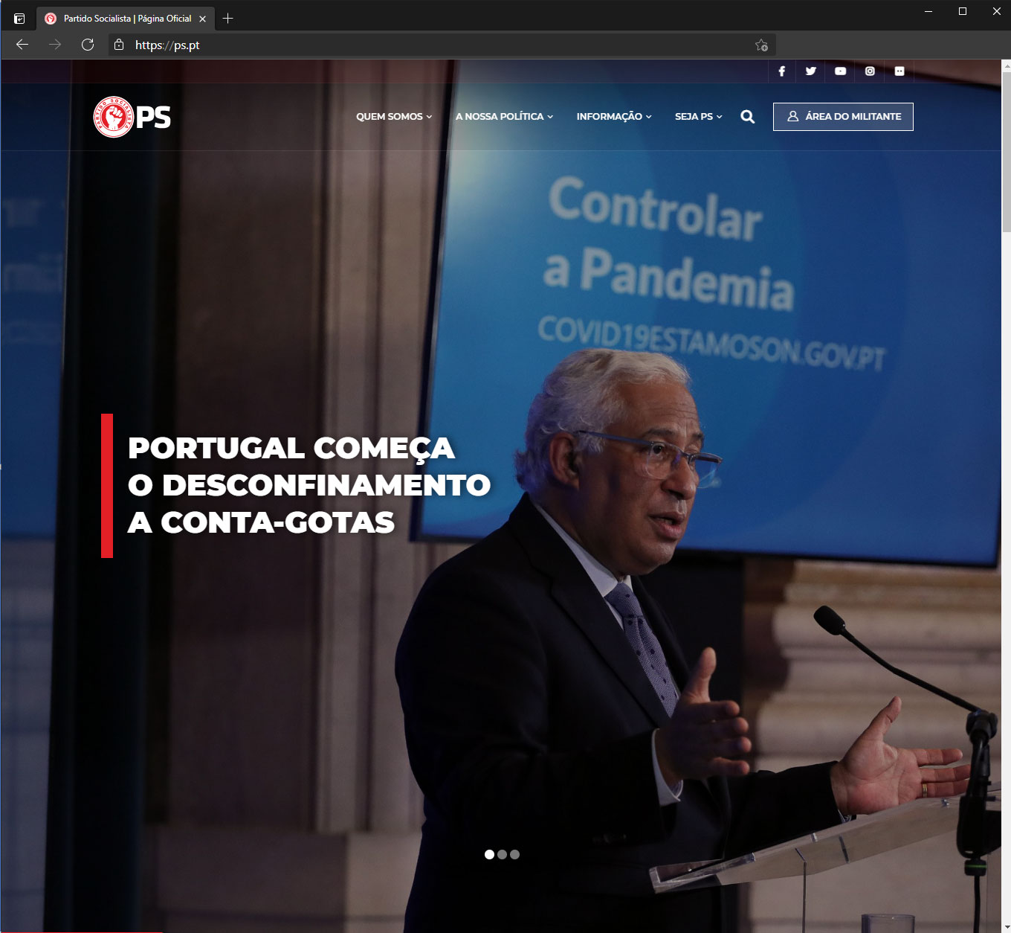Add this page to favorites
Image resolution: width=1011 pixels, height=933 pixels.
761,45
